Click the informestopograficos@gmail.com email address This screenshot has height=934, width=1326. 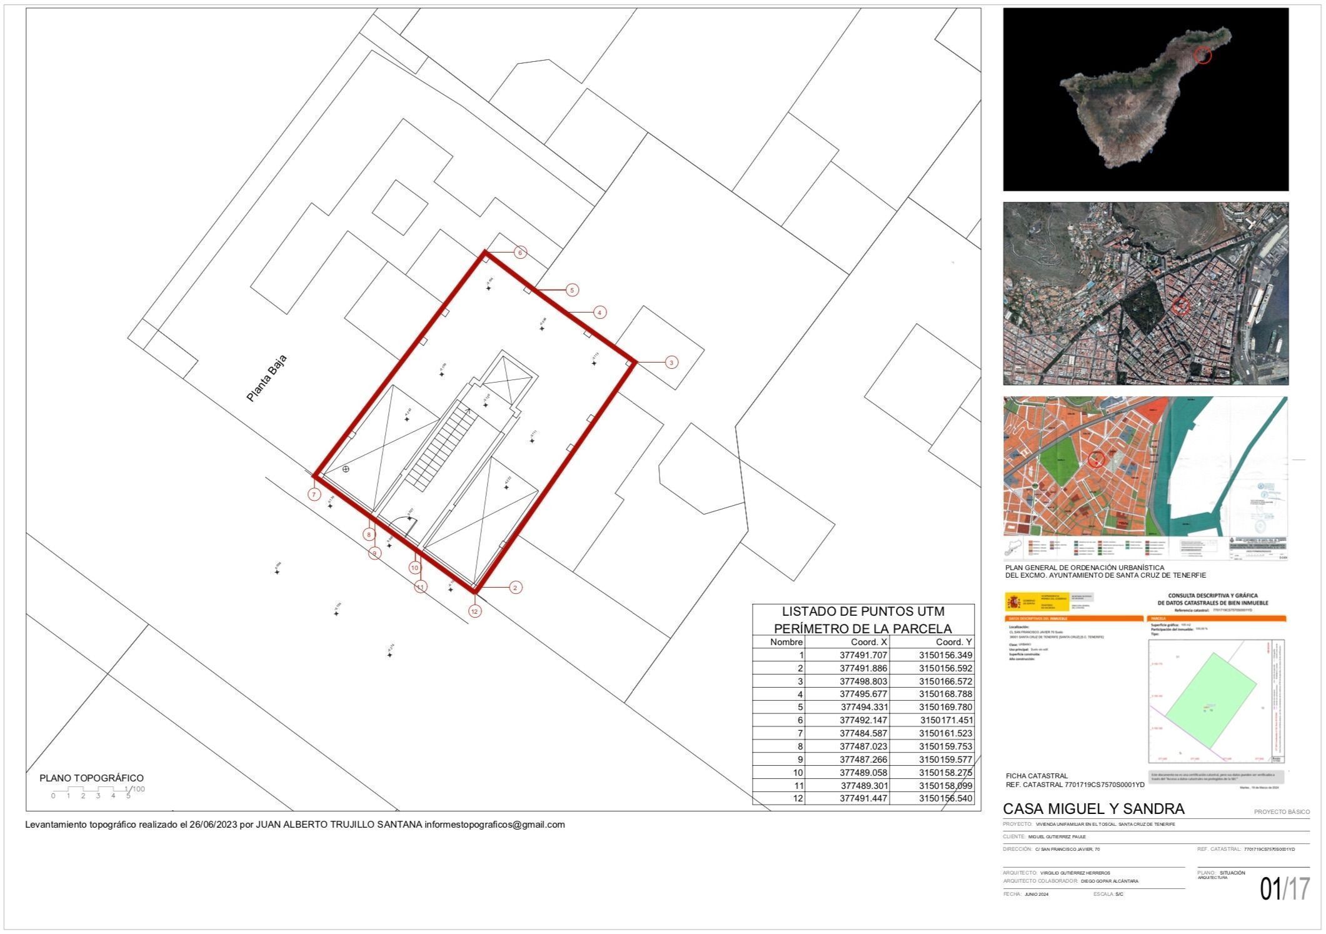495,825
